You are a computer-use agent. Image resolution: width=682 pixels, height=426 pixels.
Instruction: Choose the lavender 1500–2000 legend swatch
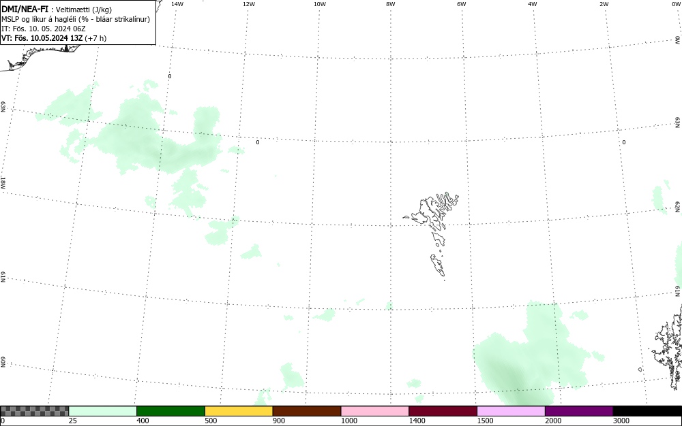coord(511,411)
